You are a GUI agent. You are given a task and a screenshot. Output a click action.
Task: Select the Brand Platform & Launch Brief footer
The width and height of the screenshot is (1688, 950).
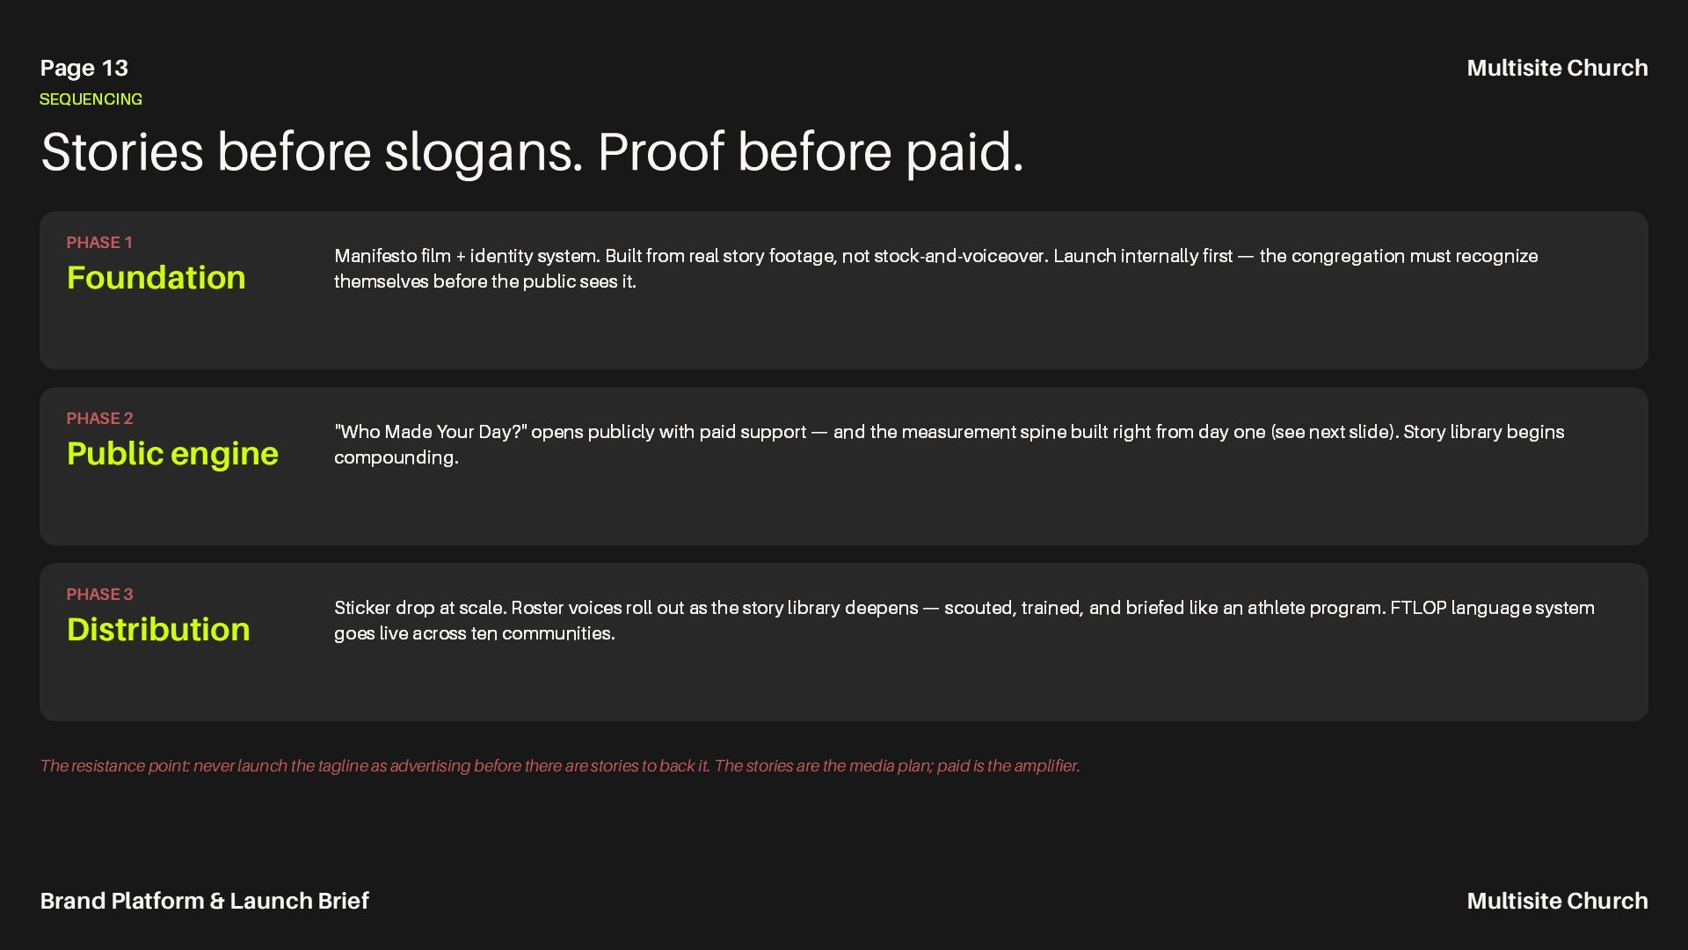pos(204,901)
